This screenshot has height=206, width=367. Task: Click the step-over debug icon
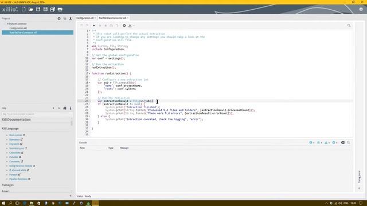pyautogui.click(x=117, y=25)
